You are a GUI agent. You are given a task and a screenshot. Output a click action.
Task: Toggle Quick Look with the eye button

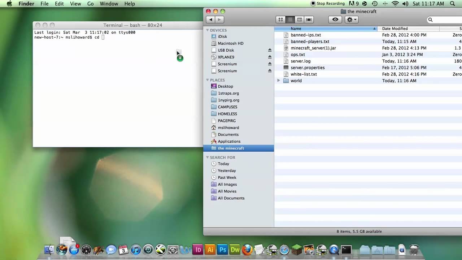click(335, 19)
